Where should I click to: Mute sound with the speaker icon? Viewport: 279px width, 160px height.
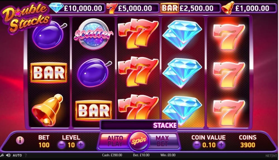click(x=8, y=155)
